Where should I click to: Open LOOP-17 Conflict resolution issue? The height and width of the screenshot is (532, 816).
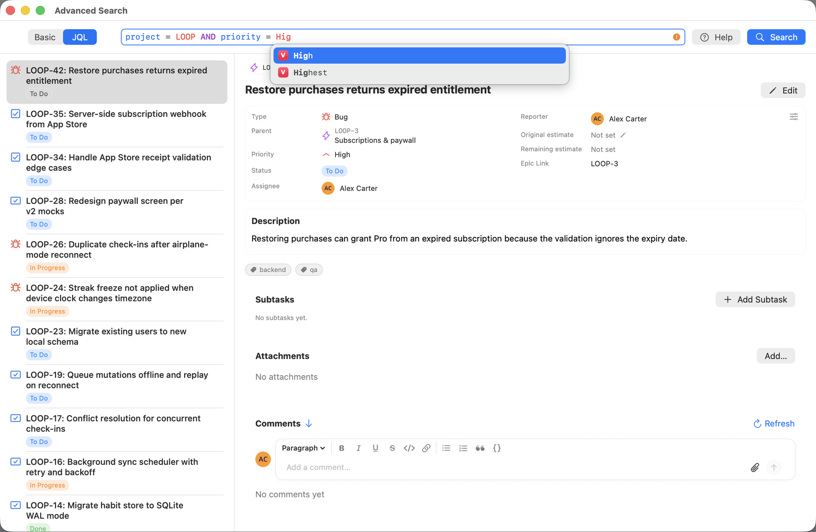(x=117, y=430)
